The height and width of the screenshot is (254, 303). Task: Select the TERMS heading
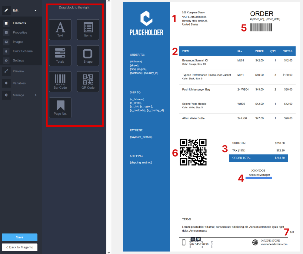186,219
